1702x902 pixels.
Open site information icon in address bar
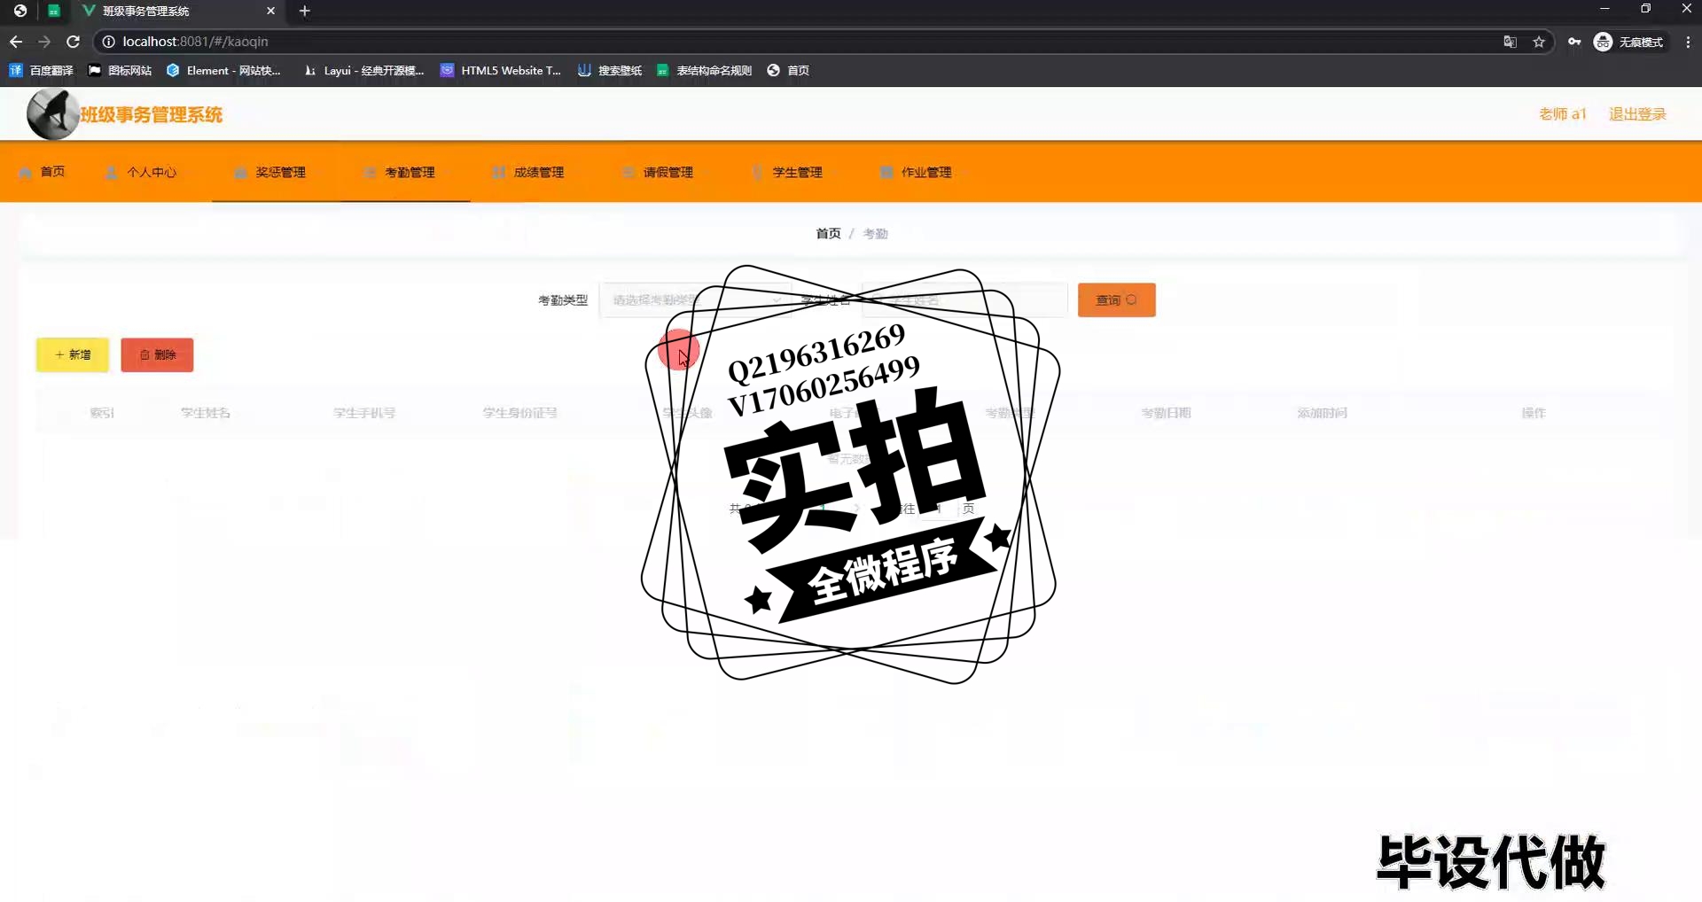tap(108, 42)
